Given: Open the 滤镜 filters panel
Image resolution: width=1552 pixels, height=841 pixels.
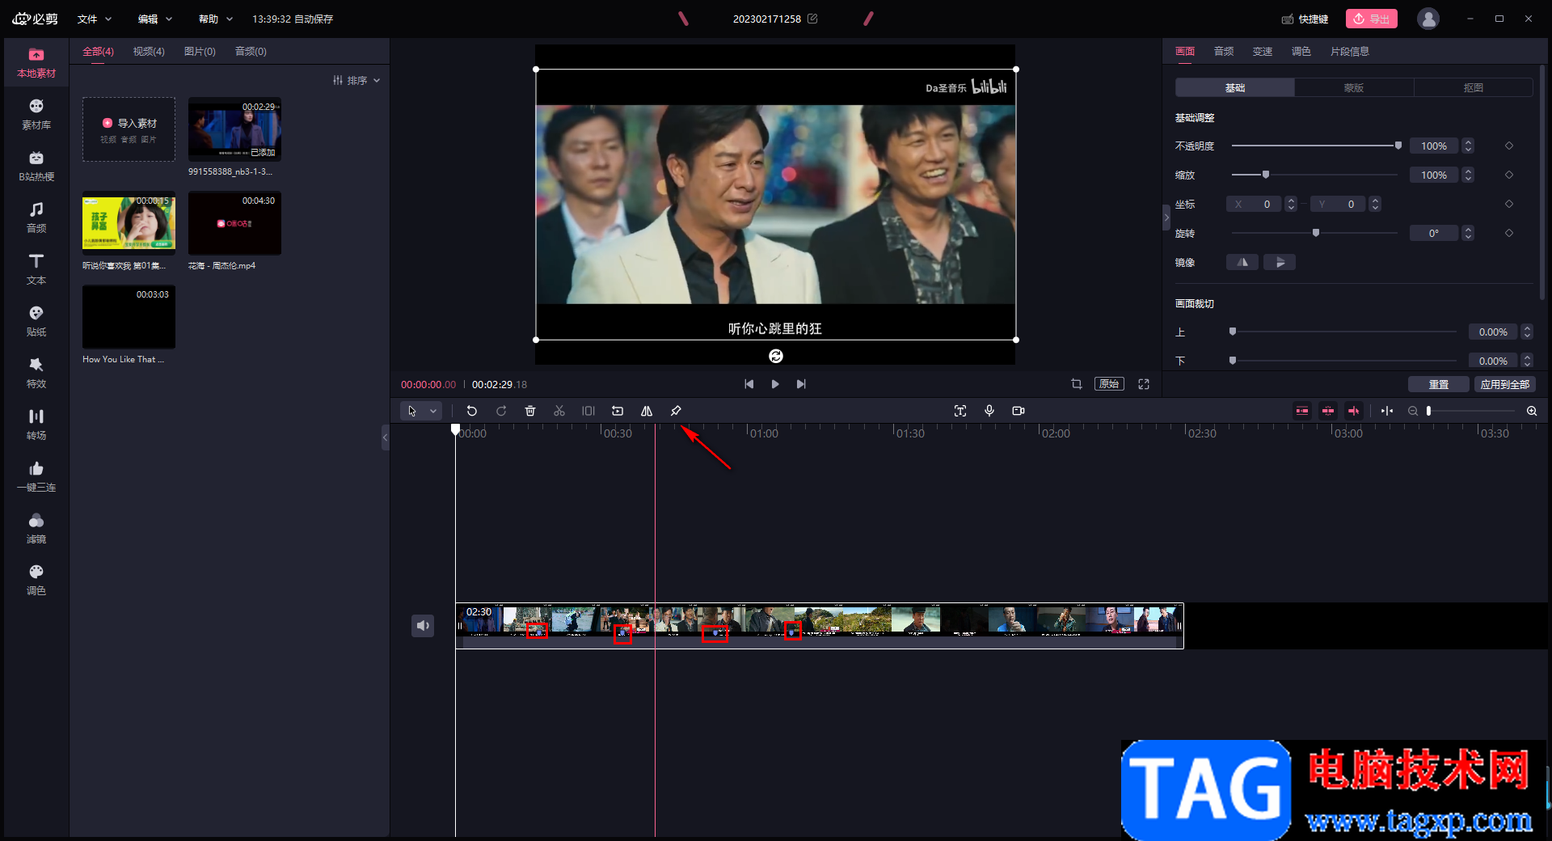Looking at the screenshot, I should [36, 529].
